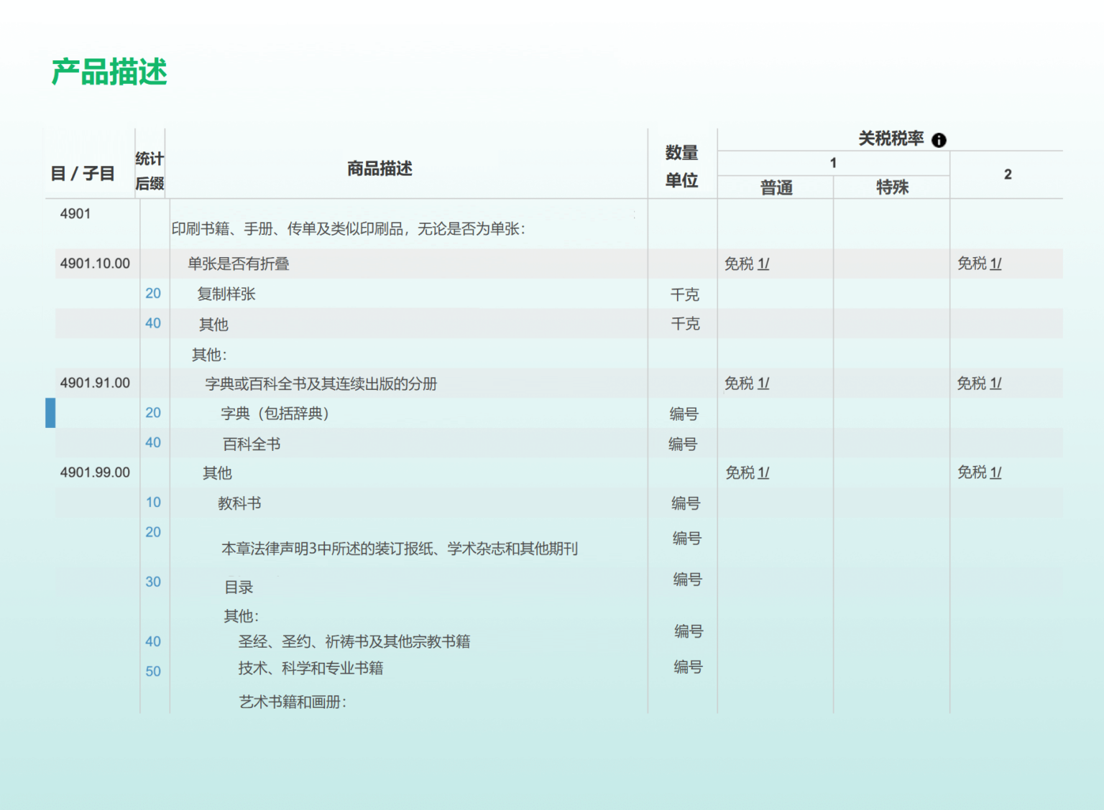The width and height of the screenshot is (1104, 810).
Task: View footnote 1/ in 普通 column for 4901.99.00
Action: tap(763, 472)
